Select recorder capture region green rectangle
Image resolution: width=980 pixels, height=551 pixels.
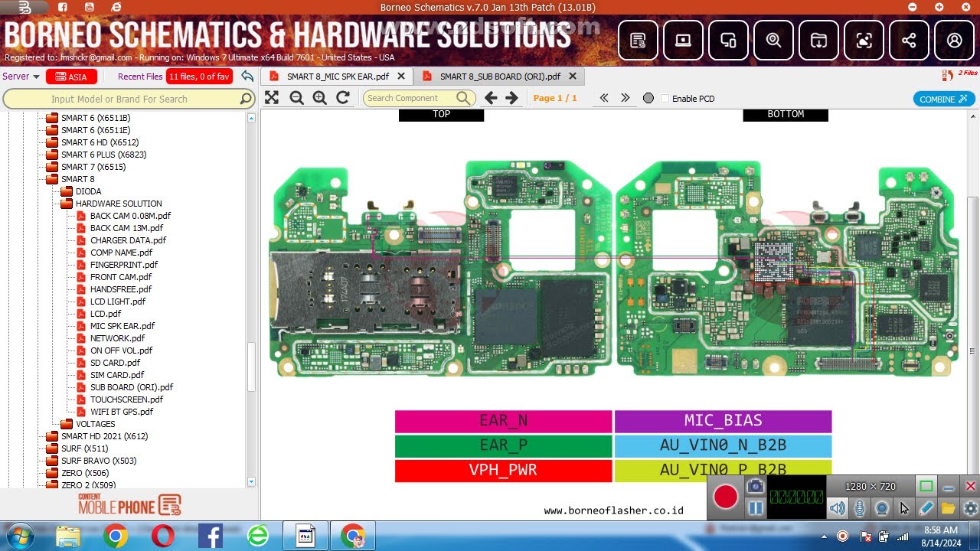[x=926, y=486]
